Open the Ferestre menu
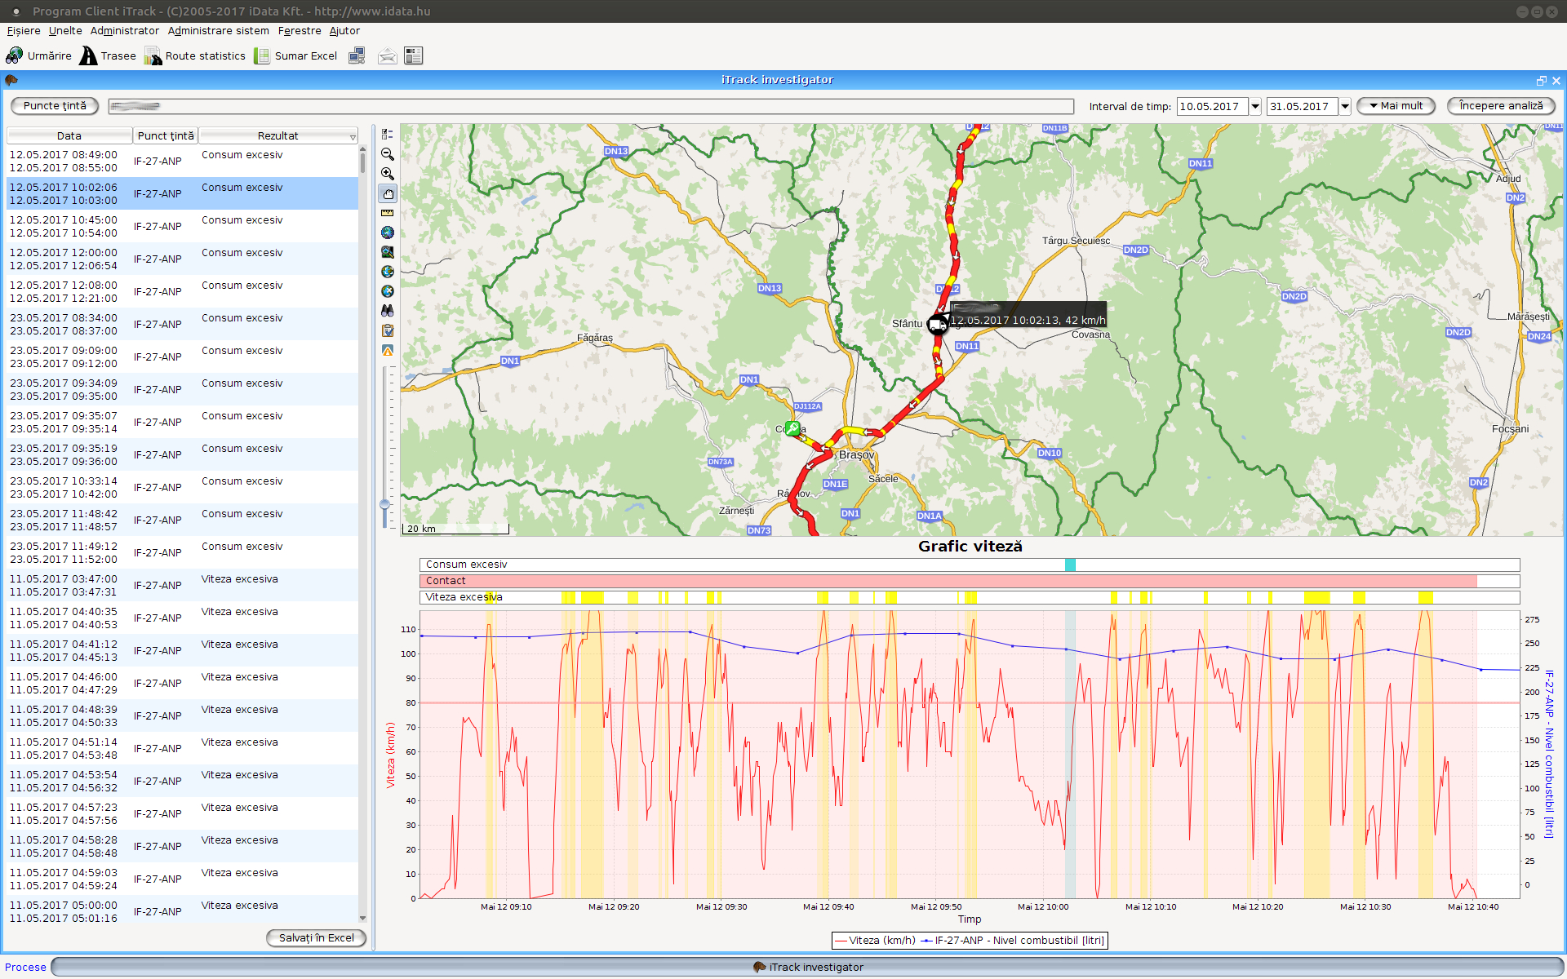 tap(300, 30)
